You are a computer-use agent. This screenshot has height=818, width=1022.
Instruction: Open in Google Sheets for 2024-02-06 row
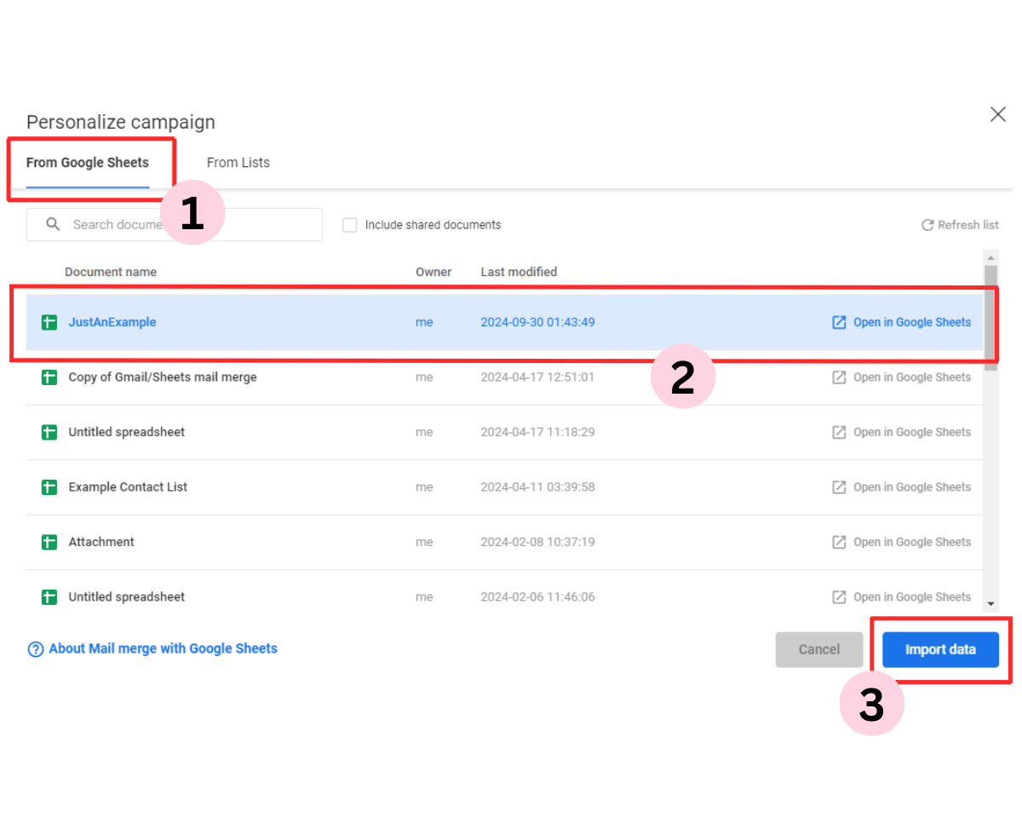point(901,596)
